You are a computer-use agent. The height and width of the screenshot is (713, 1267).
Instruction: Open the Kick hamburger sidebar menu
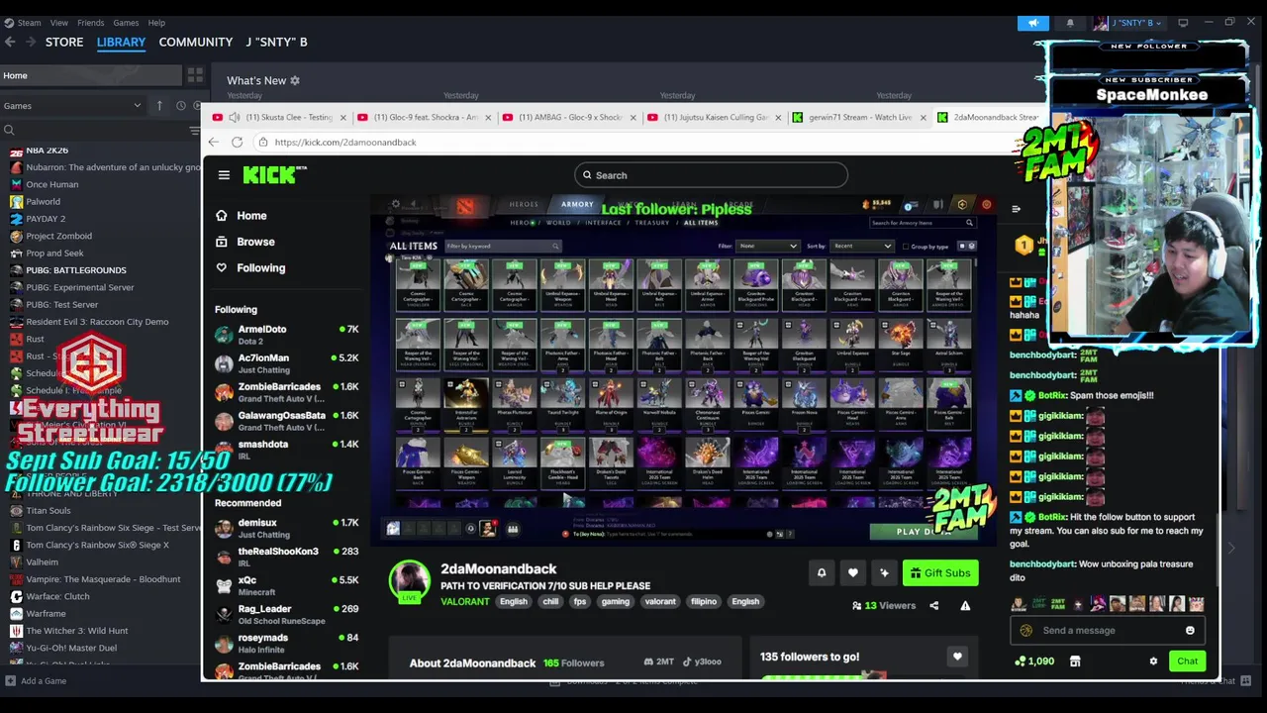point(224,175)
